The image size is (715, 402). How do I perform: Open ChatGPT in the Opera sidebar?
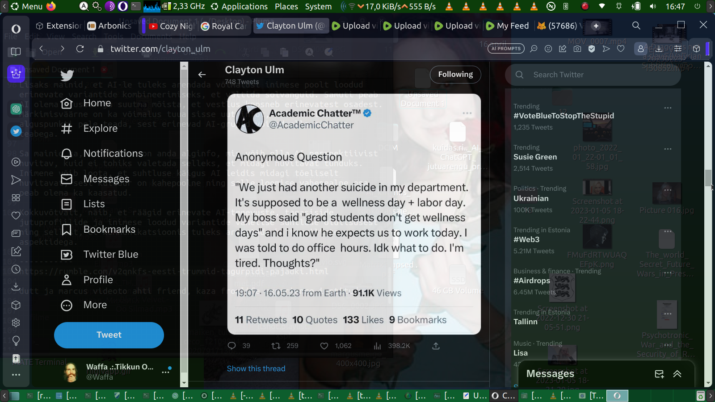pos(16,109)
